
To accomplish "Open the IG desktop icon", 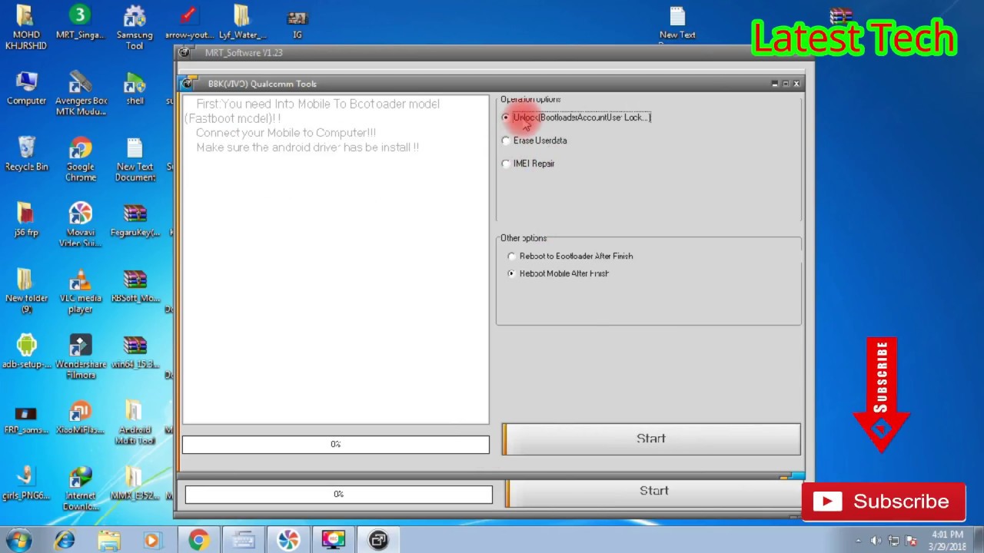I will [298, 23].
